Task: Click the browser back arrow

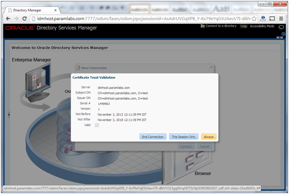Action: click(8, 18)
